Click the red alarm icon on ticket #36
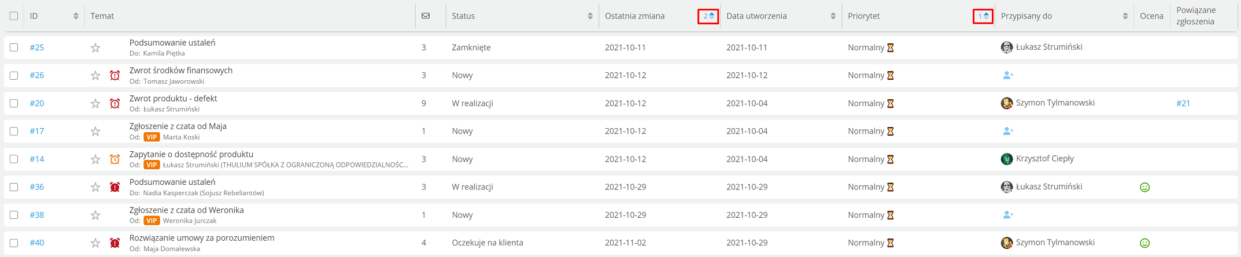Screen dimensions: 1241x257 pos(115,187)
